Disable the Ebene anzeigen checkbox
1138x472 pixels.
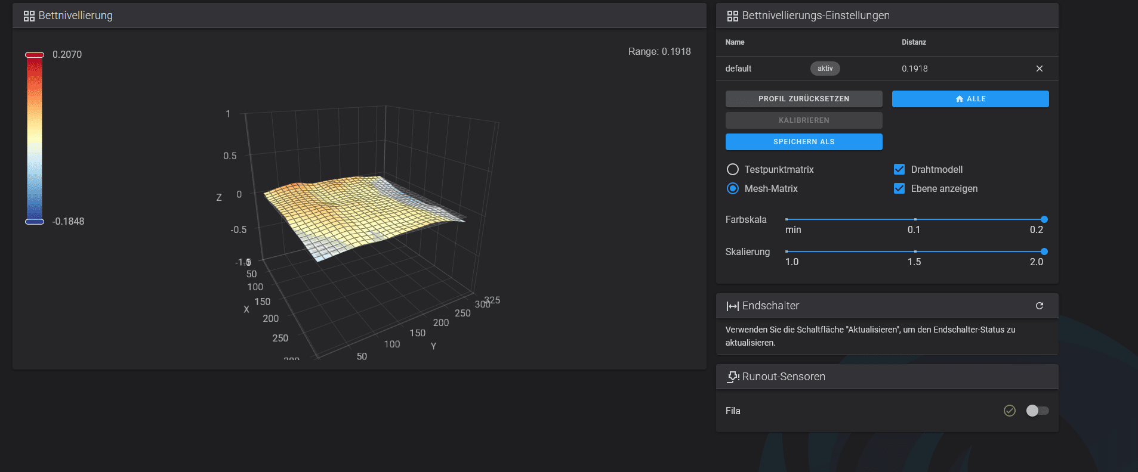coord(899,188)
